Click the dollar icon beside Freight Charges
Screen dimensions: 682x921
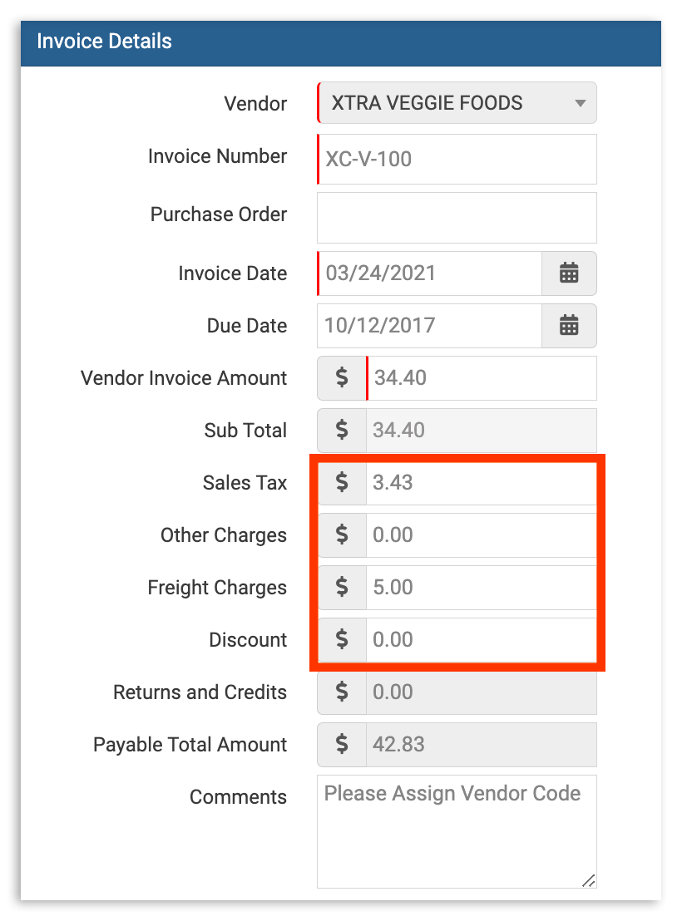[x=341, y=588]
